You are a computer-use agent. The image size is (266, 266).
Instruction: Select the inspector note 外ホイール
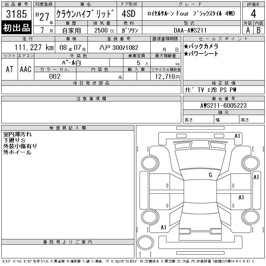pyautogui.click(x=17, y=152)
